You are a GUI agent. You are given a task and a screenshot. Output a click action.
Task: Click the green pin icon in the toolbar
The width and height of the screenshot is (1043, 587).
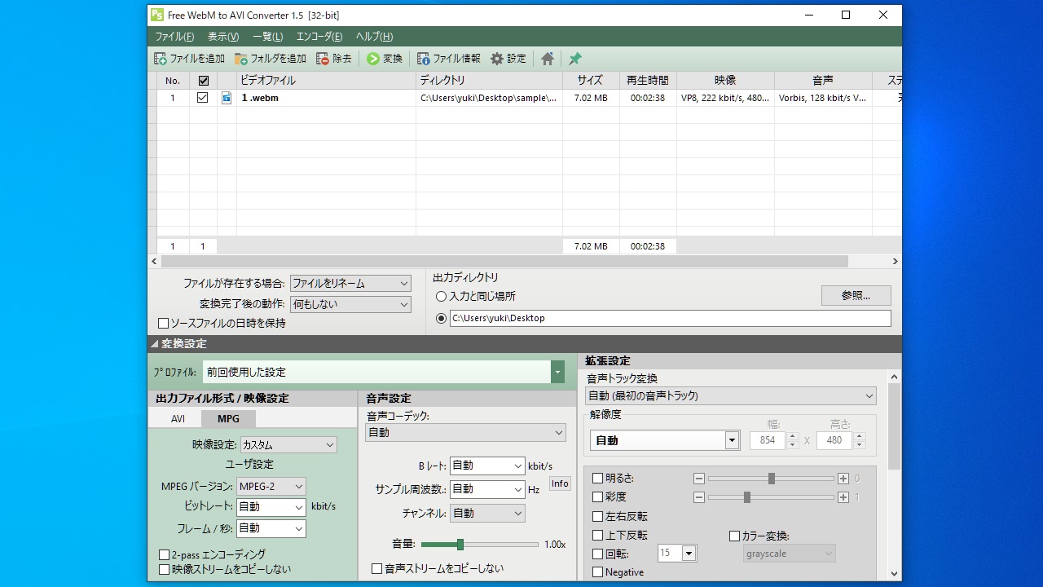coord(575,59)
